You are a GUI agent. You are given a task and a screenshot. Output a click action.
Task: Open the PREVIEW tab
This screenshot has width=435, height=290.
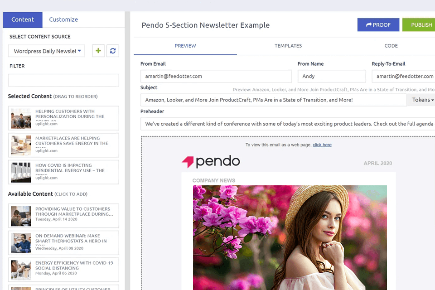(185, 46)
